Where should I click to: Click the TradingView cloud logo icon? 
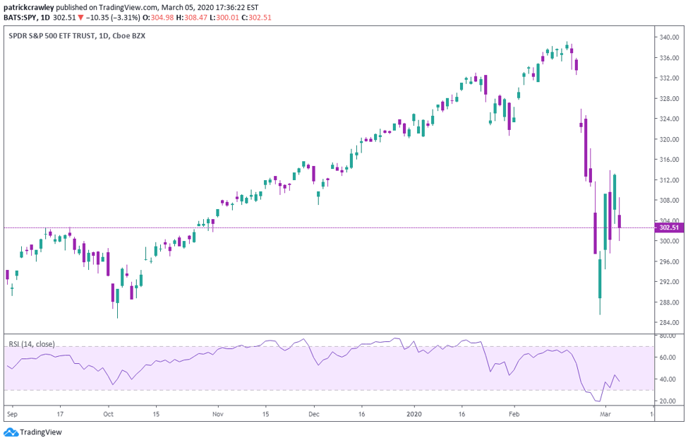point(11,432)
